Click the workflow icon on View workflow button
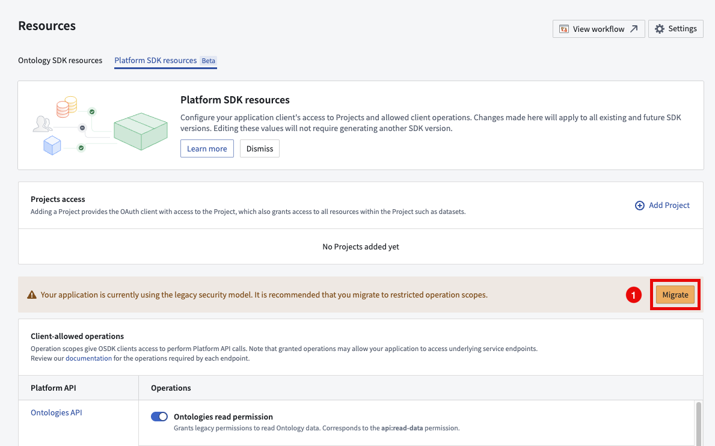 click(x=564, y=28)
